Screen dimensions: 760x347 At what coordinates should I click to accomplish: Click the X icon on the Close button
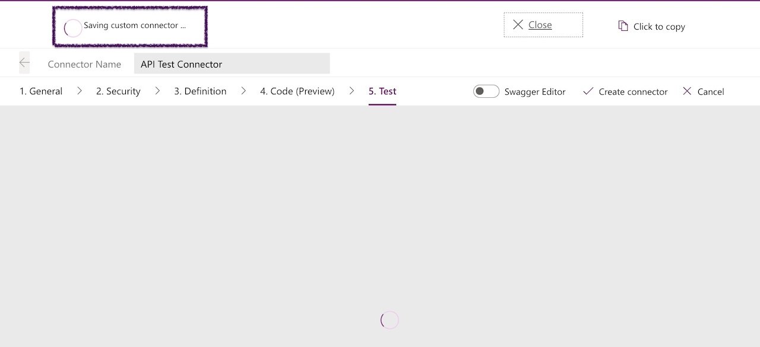518,24
